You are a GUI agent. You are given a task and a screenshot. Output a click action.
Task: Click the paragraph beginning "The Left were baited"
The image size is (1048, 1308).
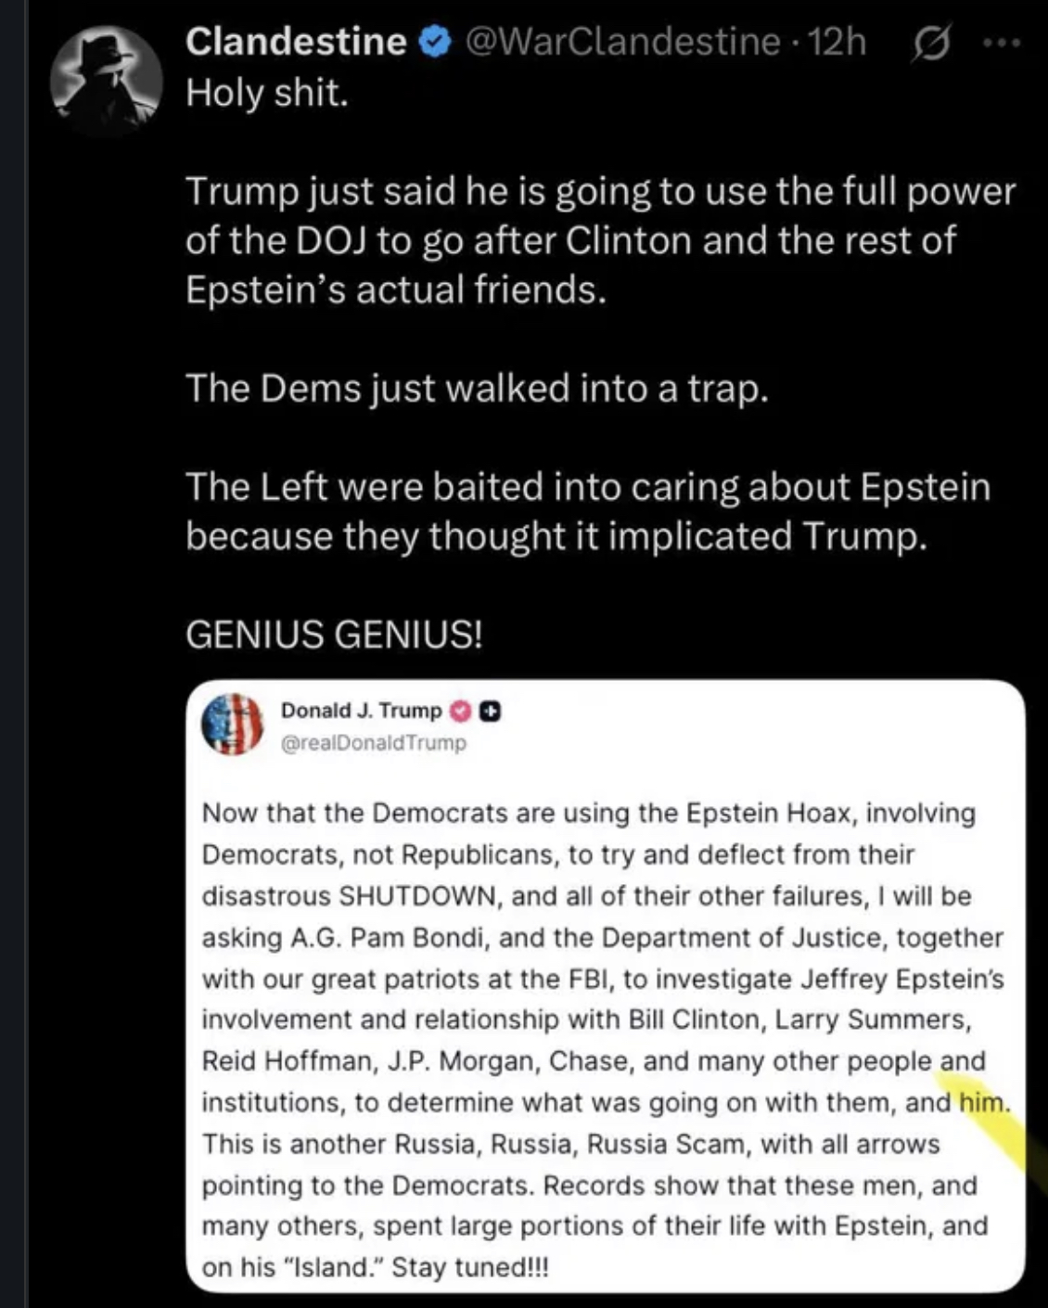(x=588, y=511)
